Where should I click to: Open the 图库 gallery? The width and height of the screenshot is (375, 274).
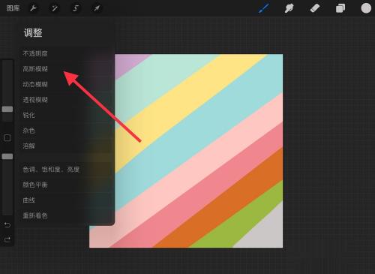tap(13, 8)
